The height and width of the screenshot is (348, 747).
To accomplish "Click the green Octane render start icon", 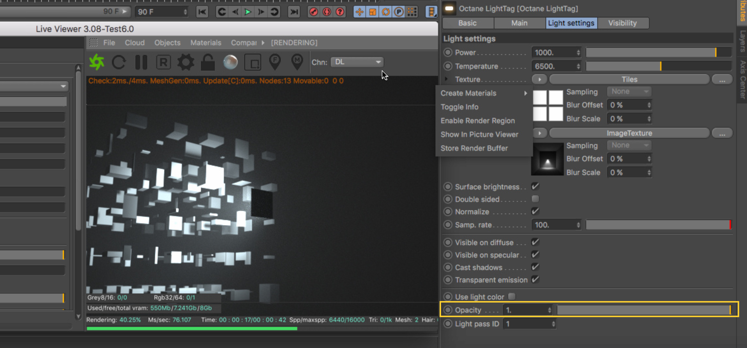I will (97, 62).
